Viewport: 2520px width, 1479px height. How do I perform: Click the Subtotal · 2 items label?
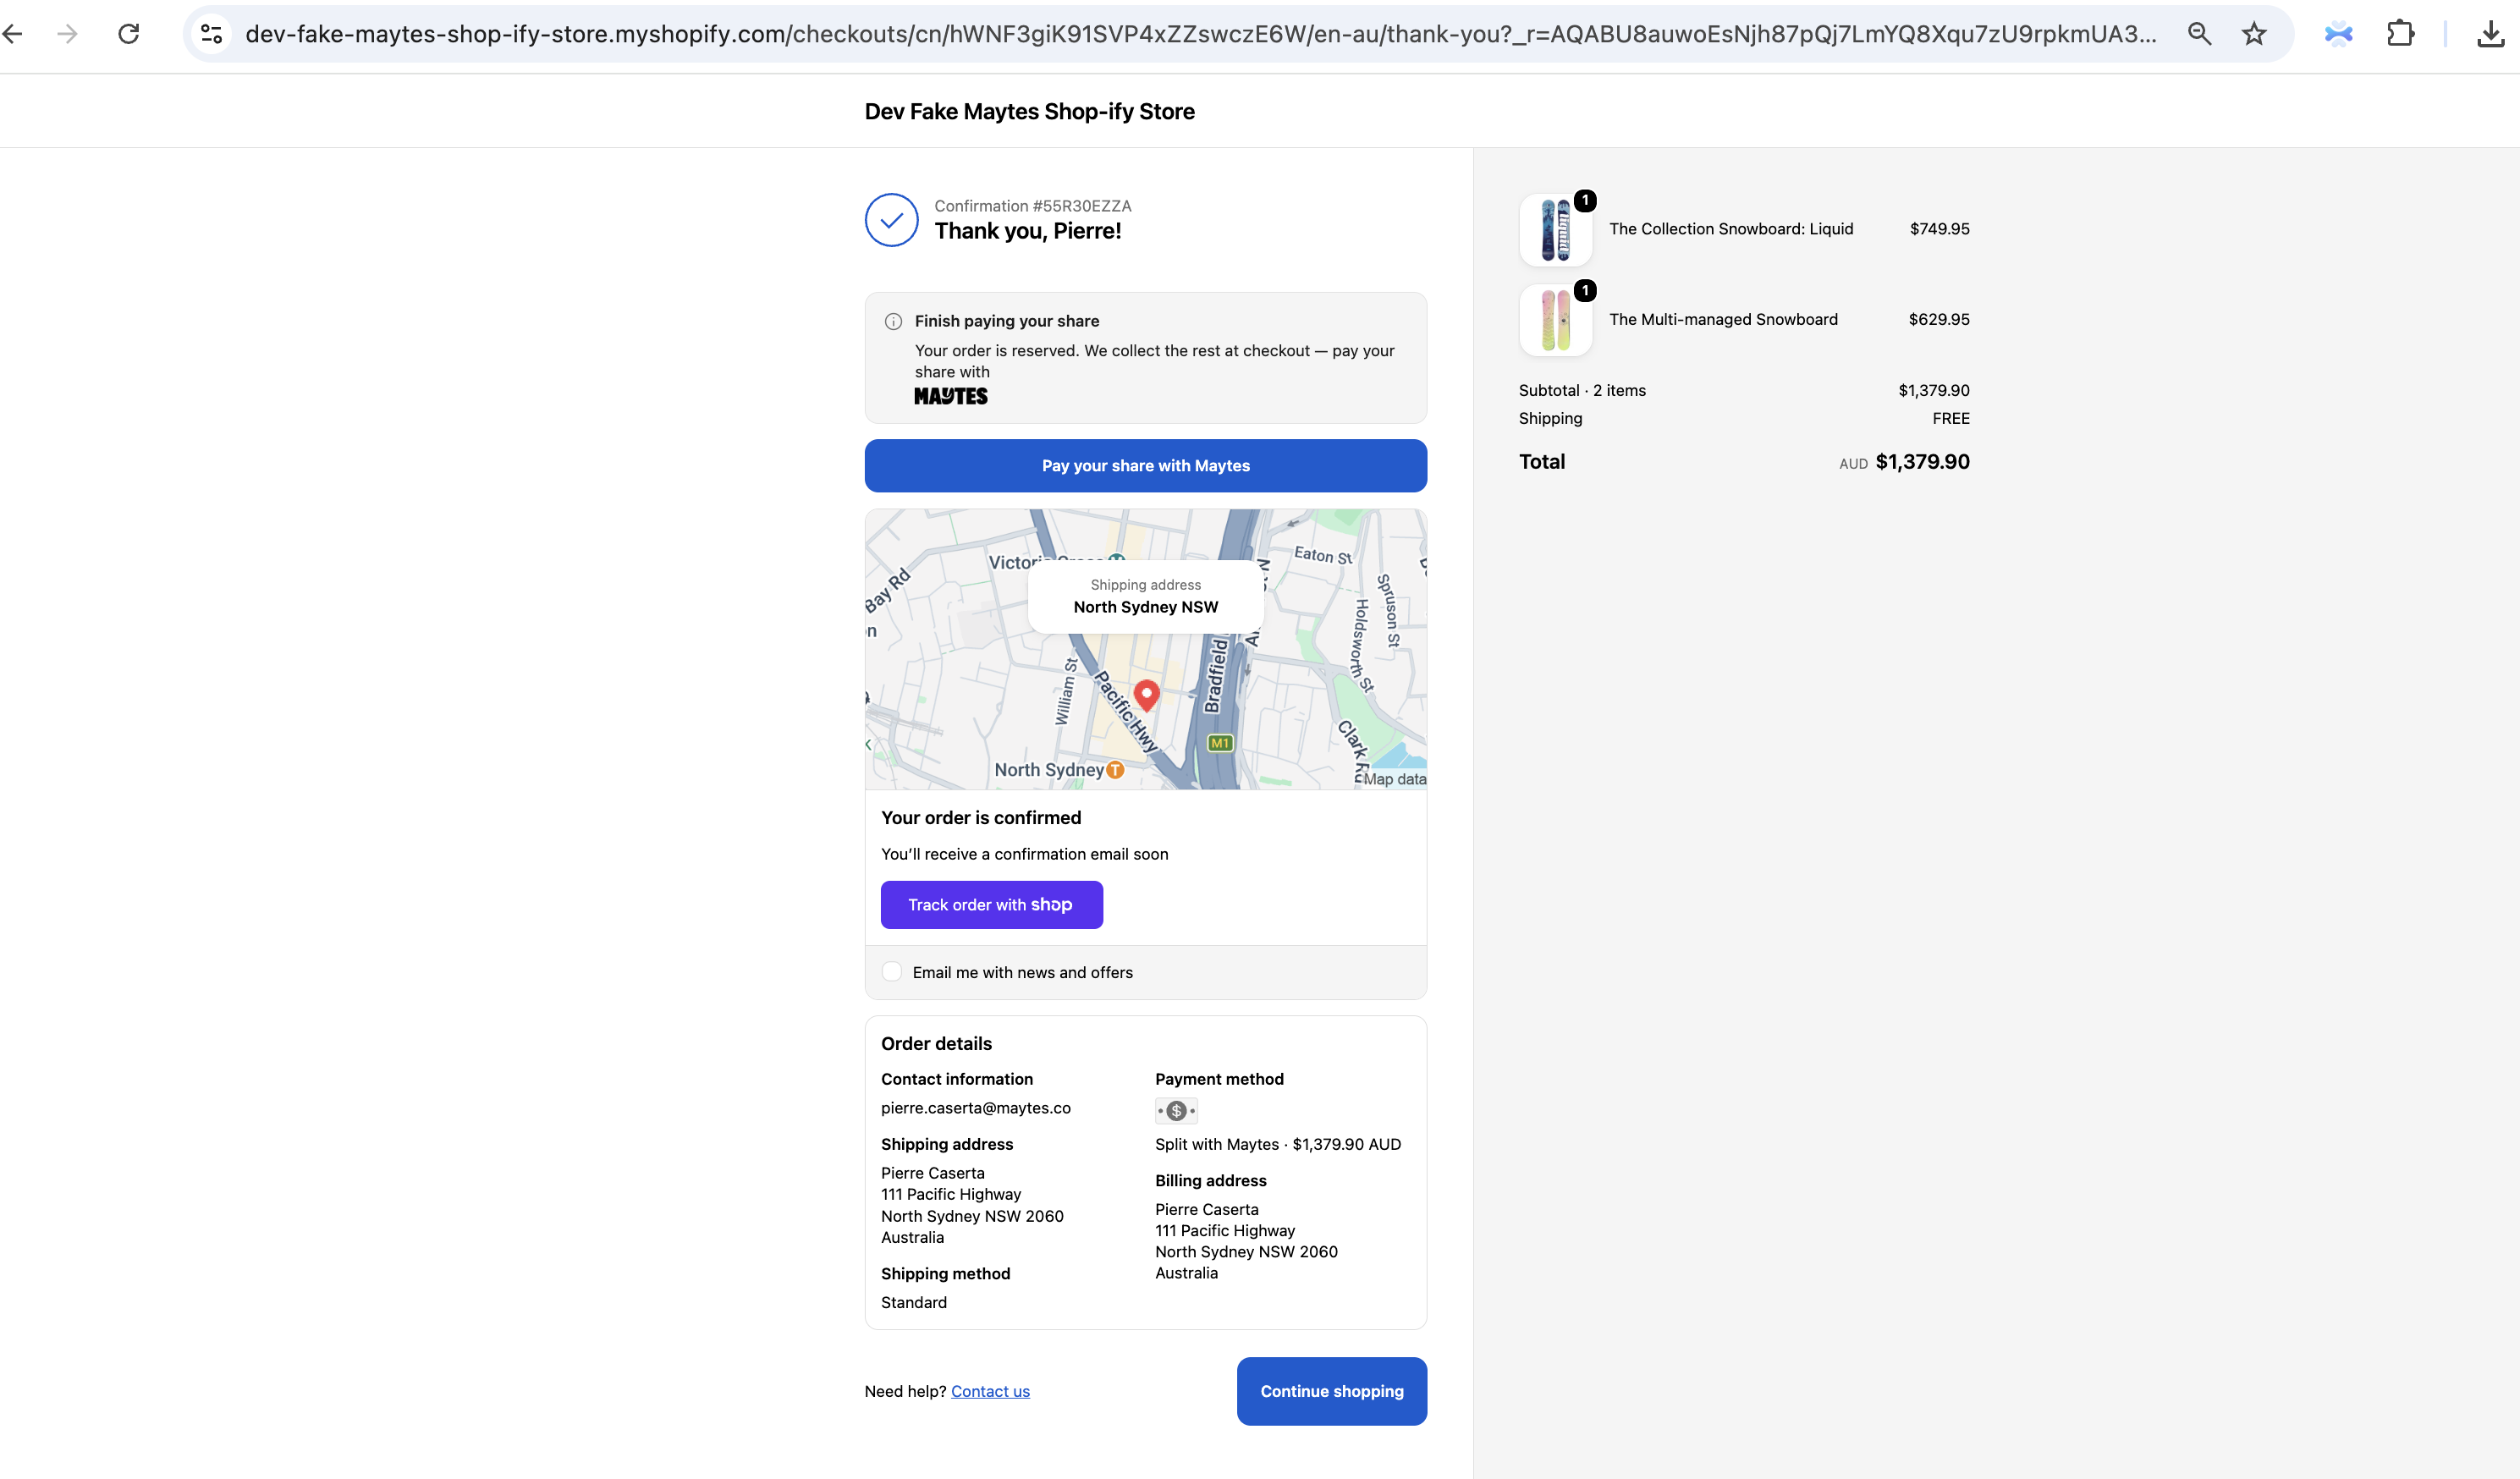(x=1582, y=390)
